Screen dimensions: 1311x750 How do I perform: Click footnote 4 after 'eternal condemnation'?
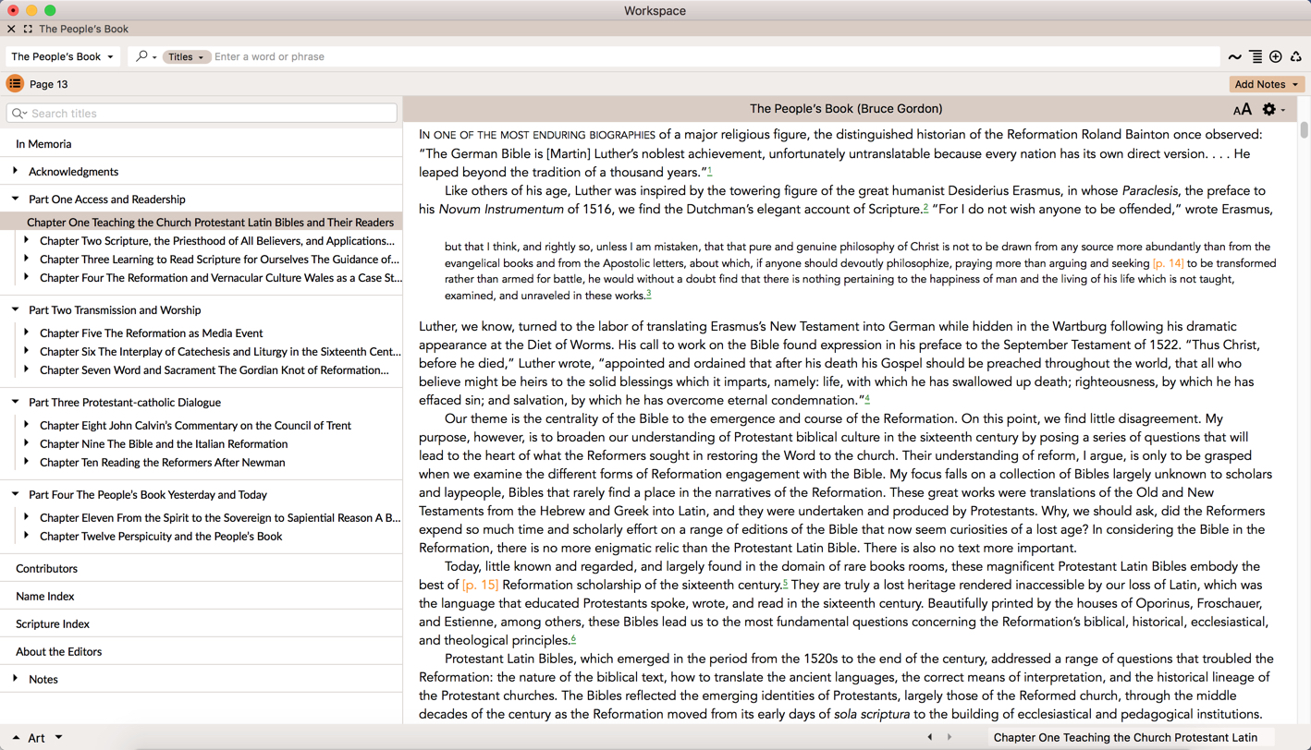pos(867,399)
